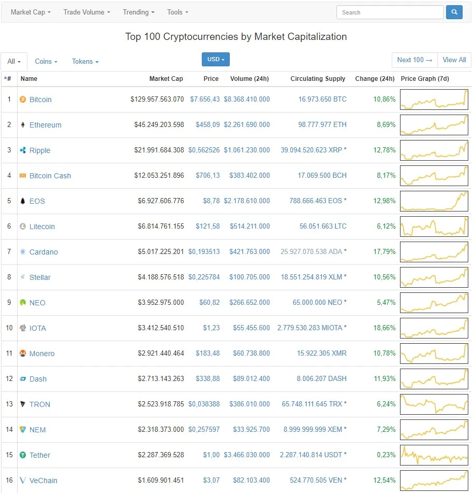Click the TRON logo icon

(23, 404)
